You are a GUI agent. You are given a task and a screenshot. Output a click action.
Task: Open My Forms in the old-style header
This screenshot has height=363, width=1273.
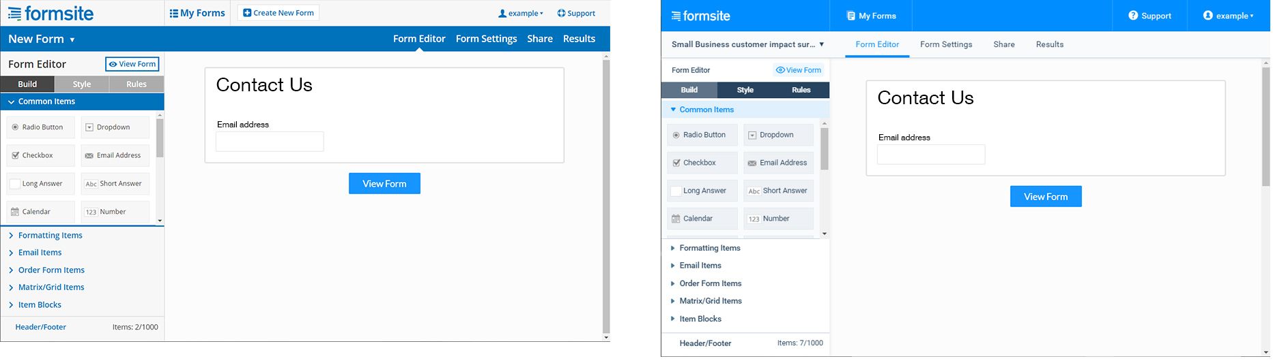197,13
